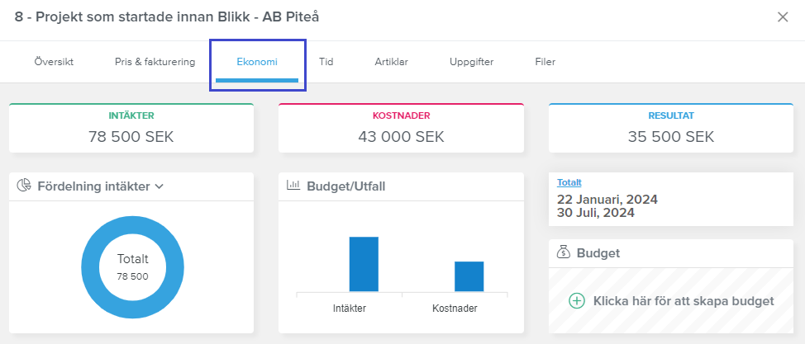Show the Uppgifter tab
Viewport: 805px width, 344px height.
click(x=471, y=62)
